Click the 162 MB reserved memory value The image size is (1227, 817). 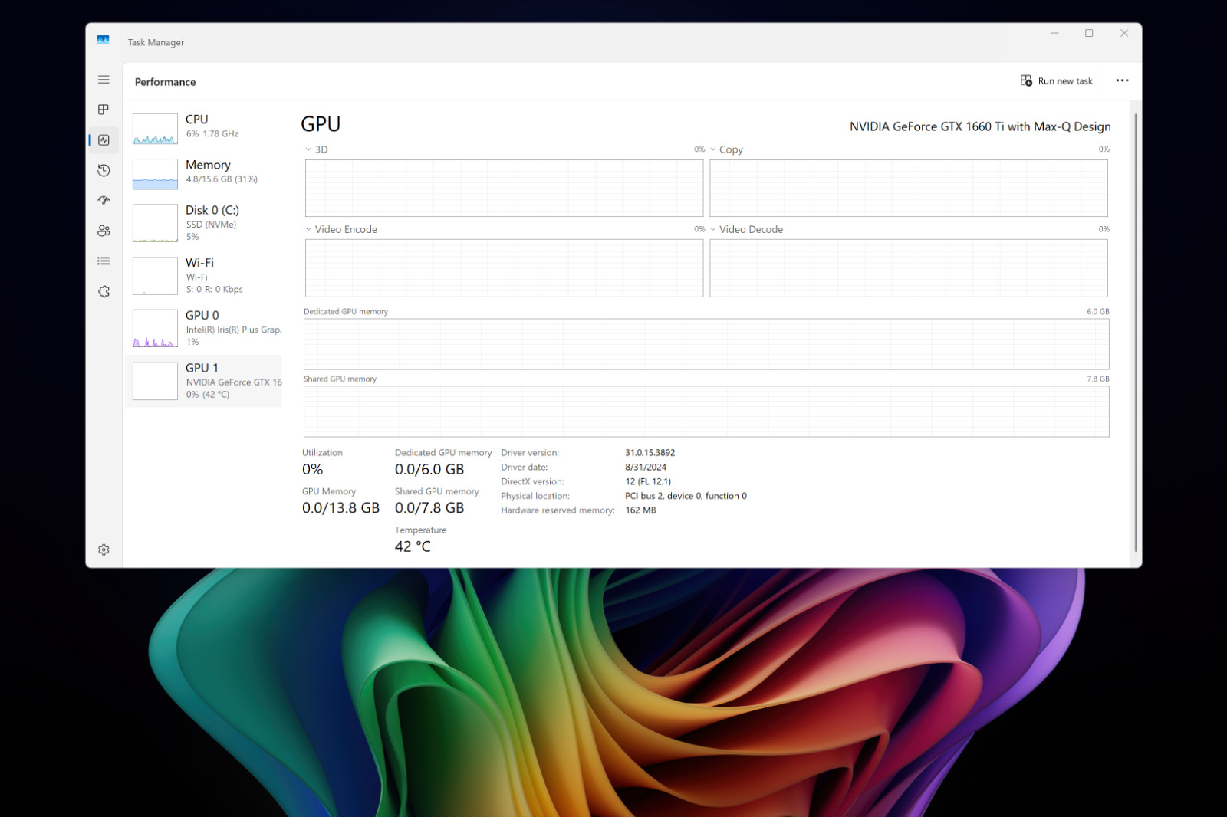640,510
